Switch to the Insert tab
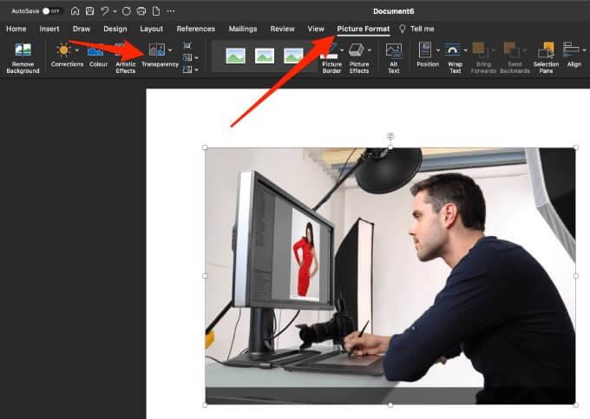 point(49,29)
